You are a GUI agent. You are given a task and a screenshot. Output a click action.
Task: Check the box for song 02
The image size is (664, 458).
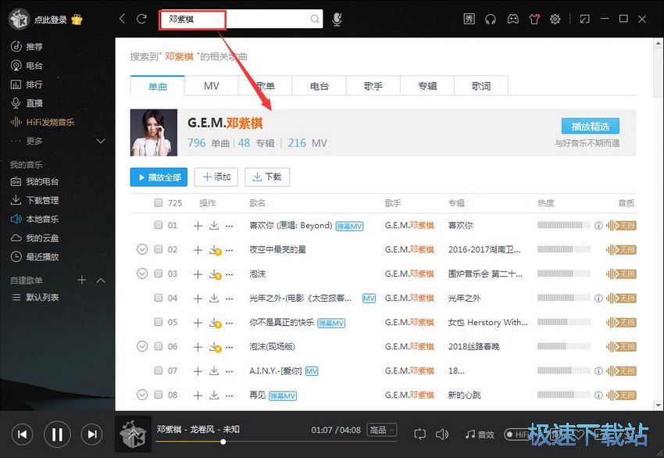click(x=159, y=249)
